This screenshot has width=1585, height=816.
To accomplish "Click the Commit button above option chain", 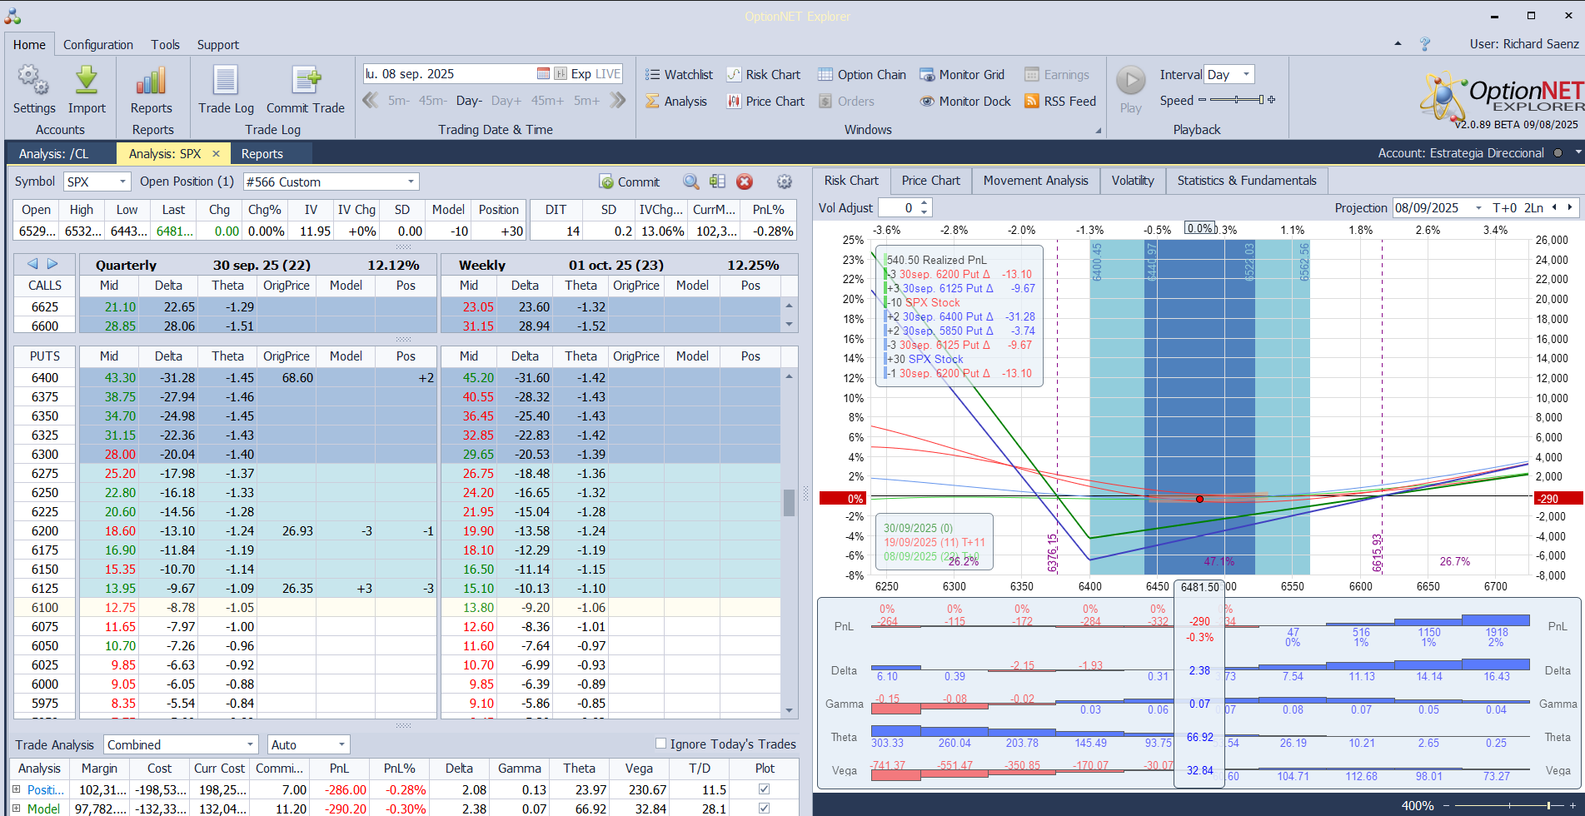I will pyautogui.click(x=630, y=182).
